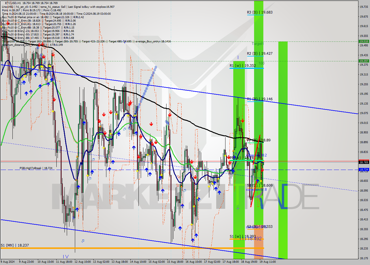
Task: Click the green 19.397 price tag
Action: [364, 61]
